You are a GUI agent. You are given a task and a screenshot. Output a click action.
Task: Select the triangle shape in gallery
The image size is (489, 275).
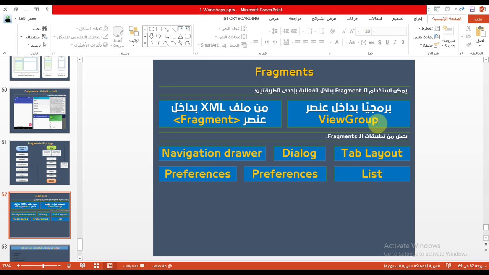tap(180, 36)
